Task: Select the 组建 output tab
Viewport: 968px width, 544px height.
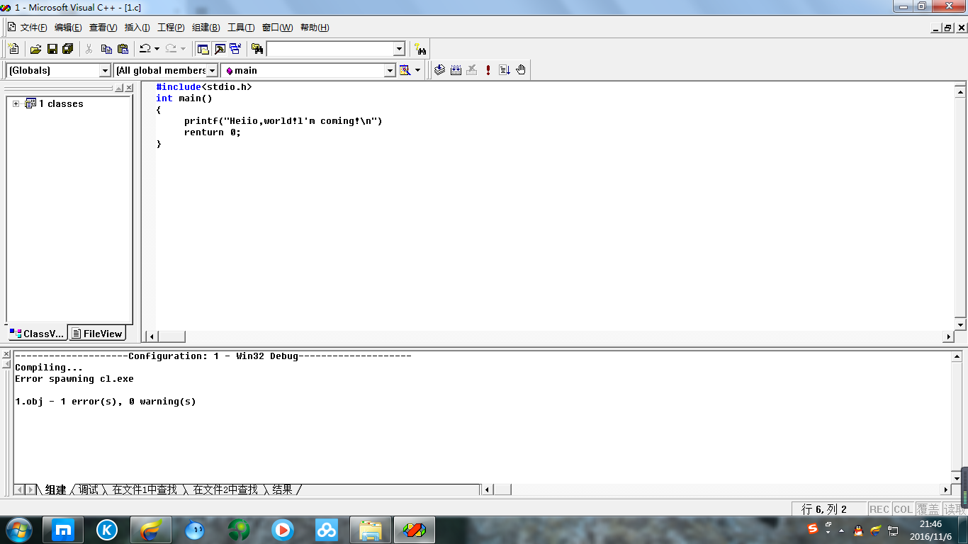Action: [x=55, y=489]
